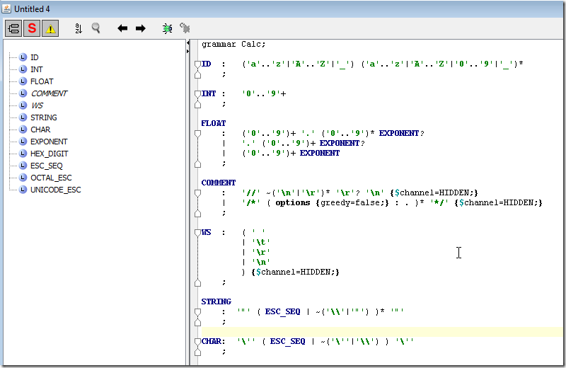Go forward with the right arrow
The image size is (566, 368).
(140, 28)
